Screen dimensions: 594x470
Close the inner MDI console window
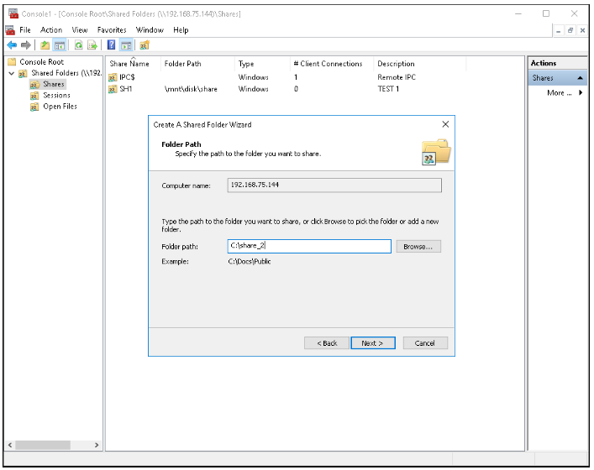point(582,31)
